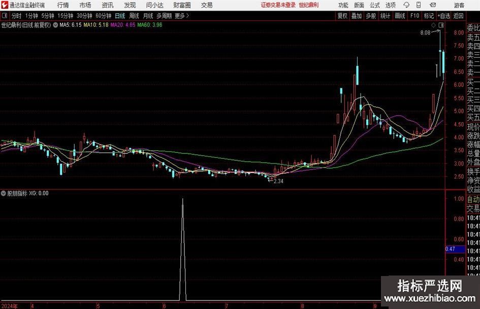Click the 2.34 low price annotation
Image resolution: width=480 pixels, height=309 pixels.
click(278, 181)
